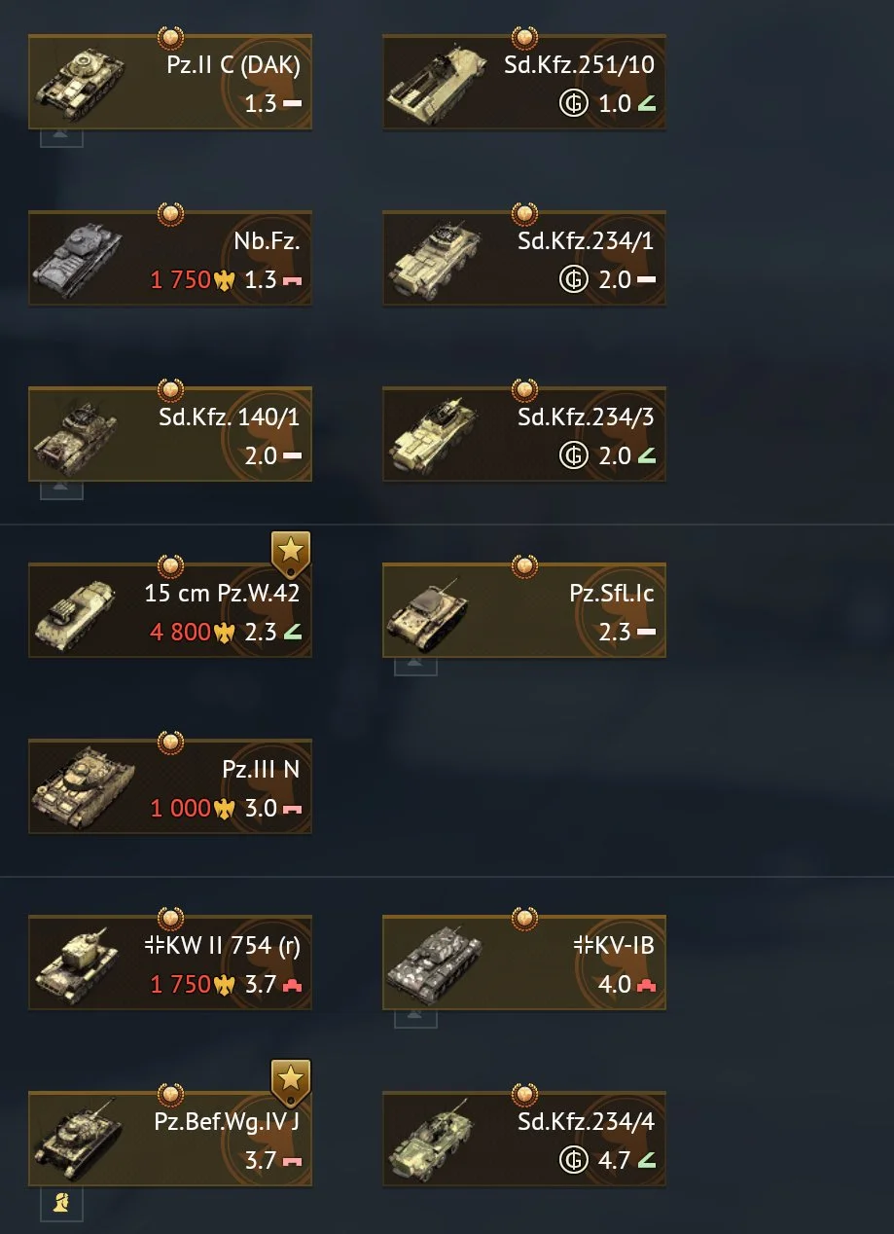The height and width of the screenshot is (1234, 894).
Task: Click the KW II 754 (r) tank thumbnail
Action: [80, 963]
